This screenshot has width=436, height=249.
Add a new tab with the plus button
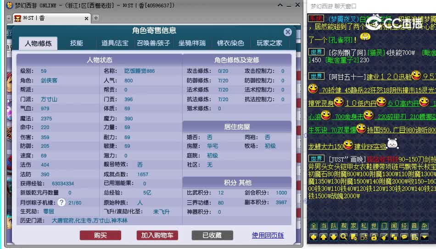coord(95,18)
